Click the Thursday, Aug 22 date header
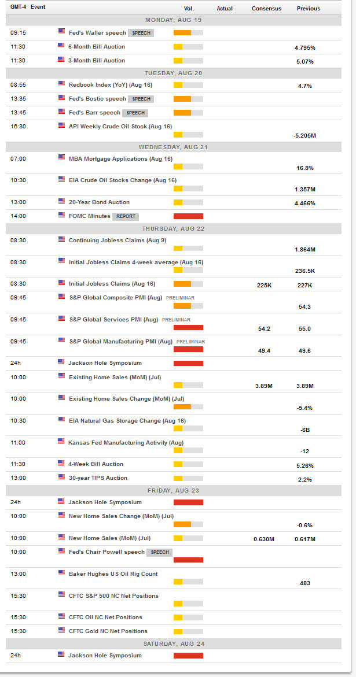The height and width of the screenshot is (677, 356). pos(174,229)
